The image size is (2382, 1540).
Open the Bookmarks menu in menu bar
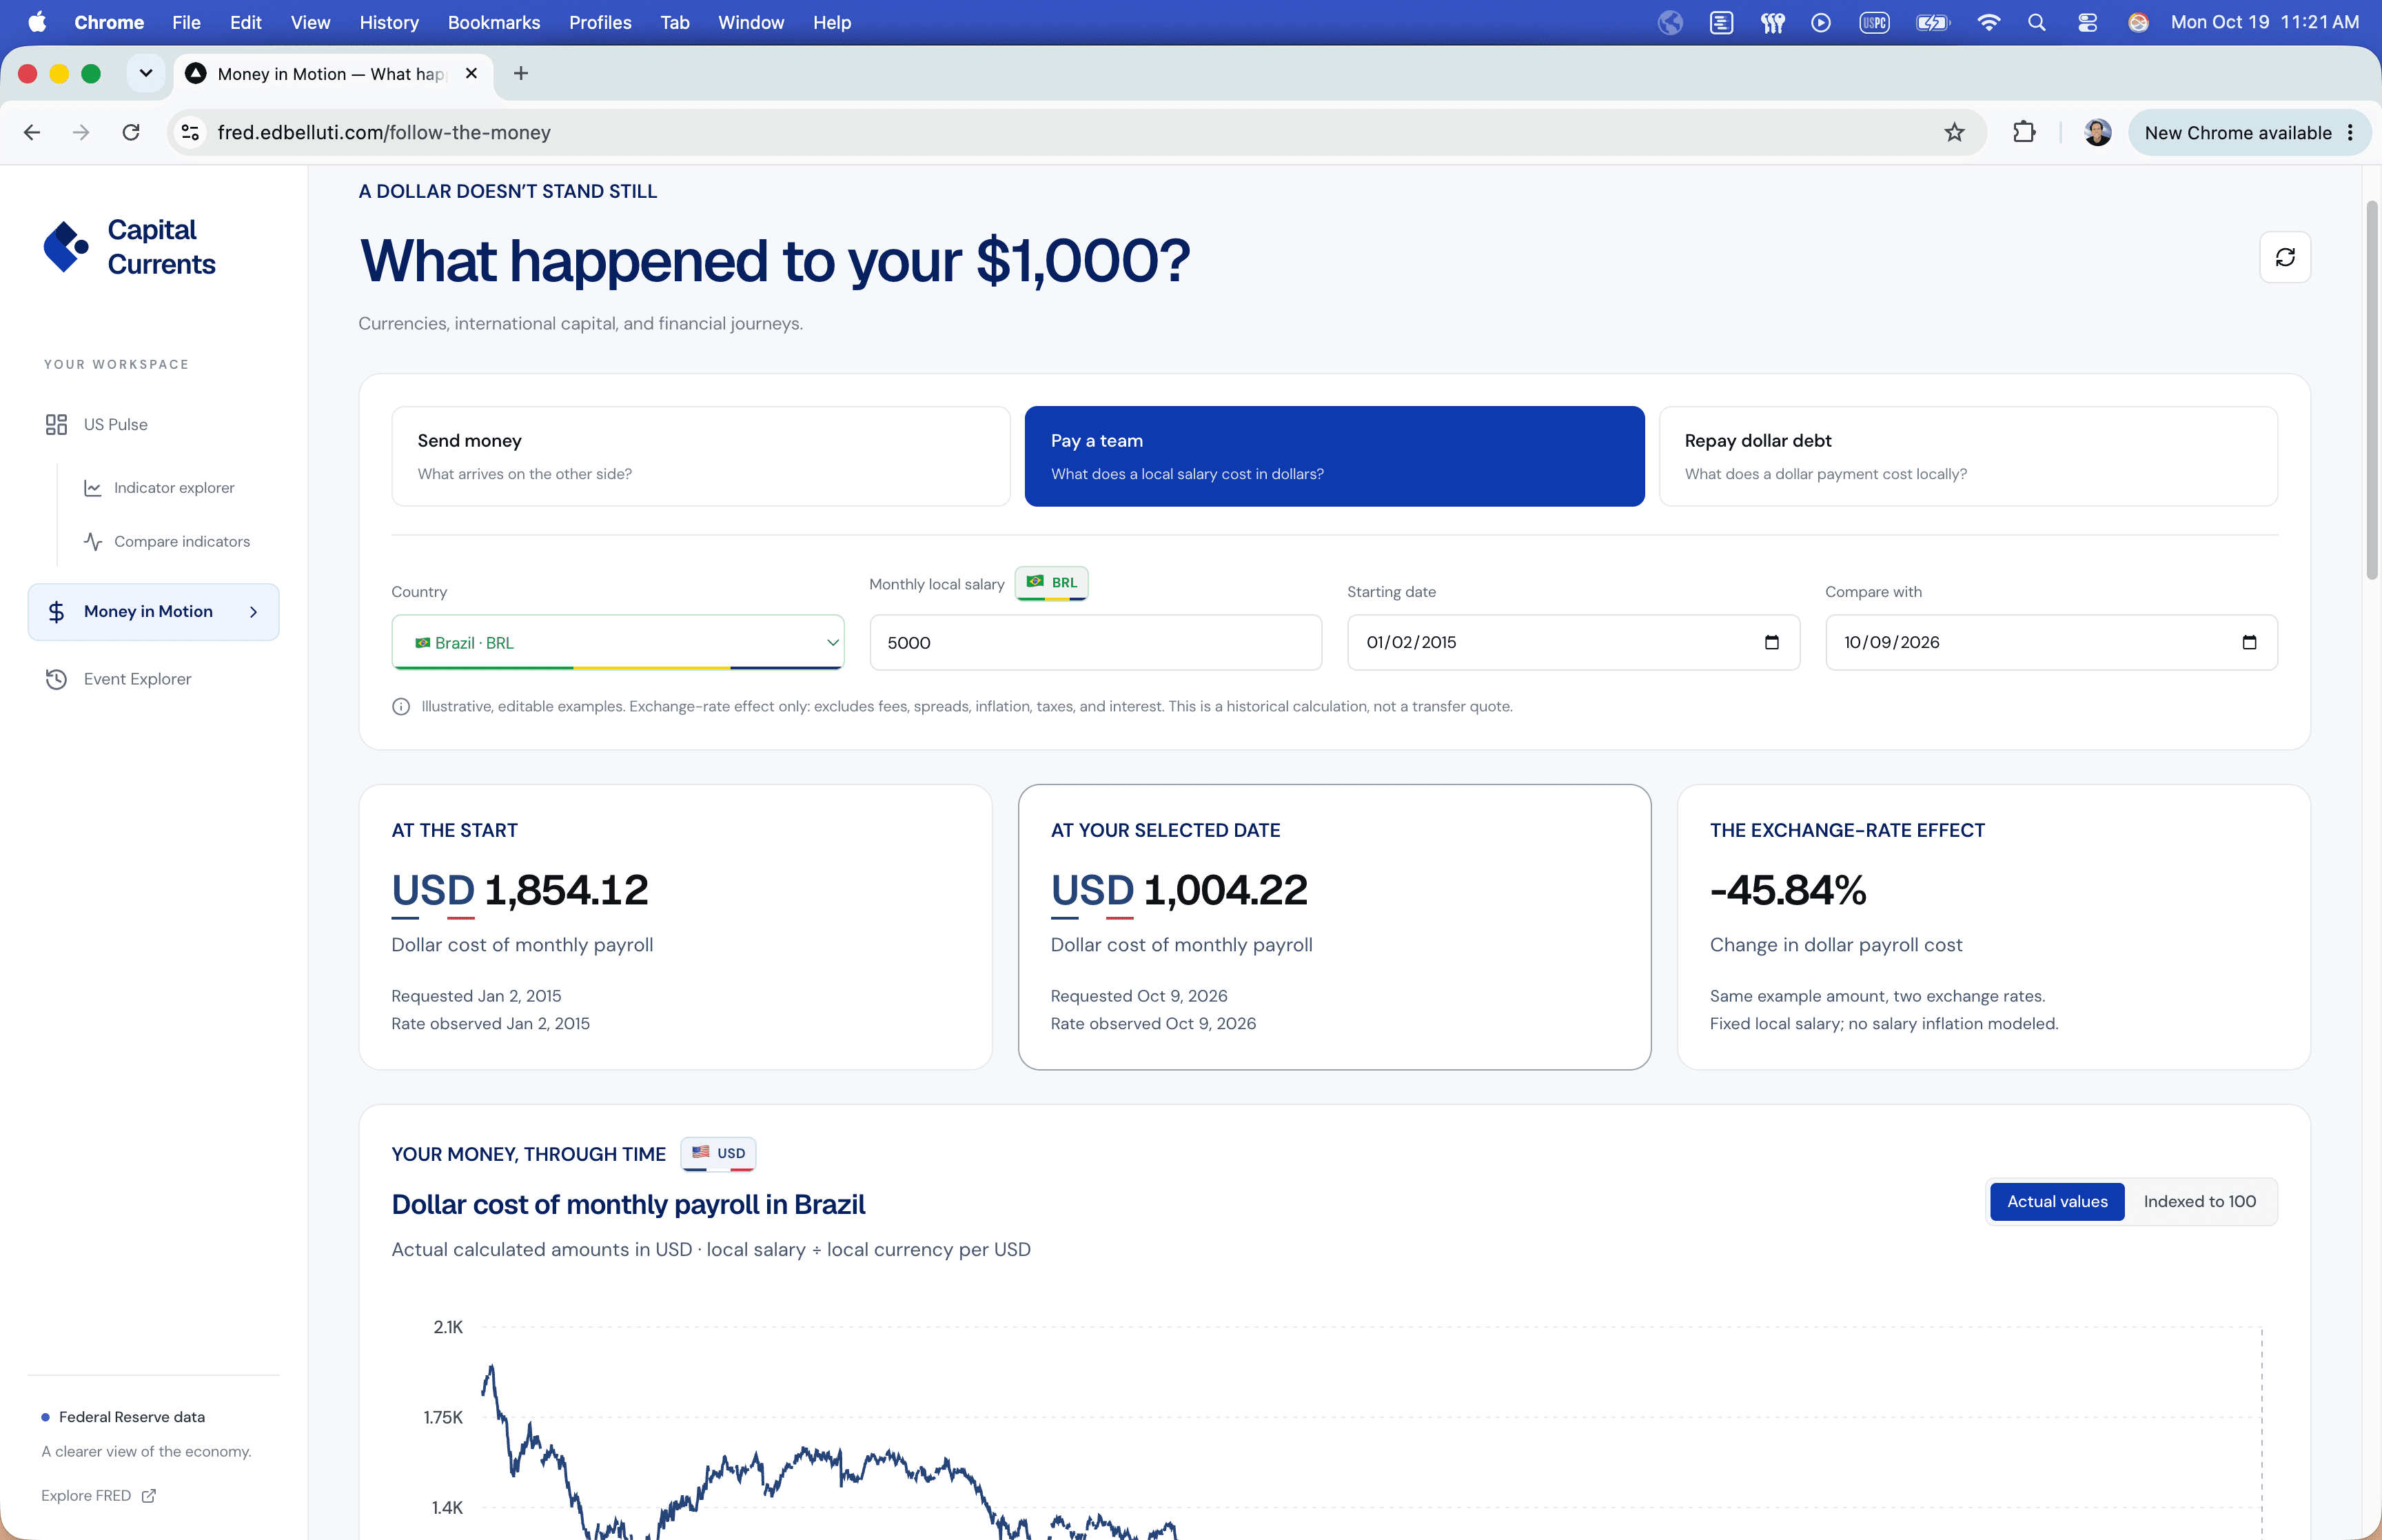493,22
